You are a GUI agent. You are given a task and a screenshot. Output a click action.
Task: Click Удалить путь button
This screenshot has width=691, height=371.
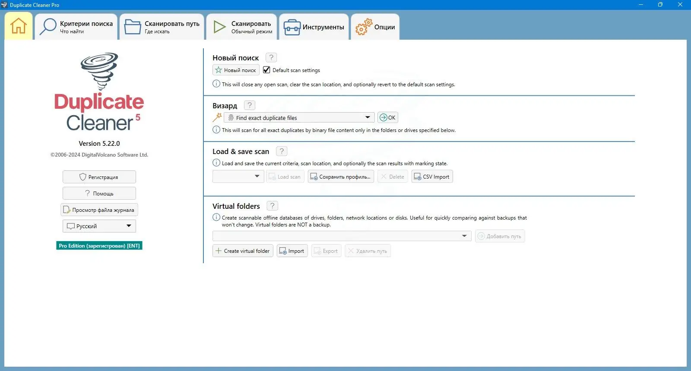click(368, 251)
